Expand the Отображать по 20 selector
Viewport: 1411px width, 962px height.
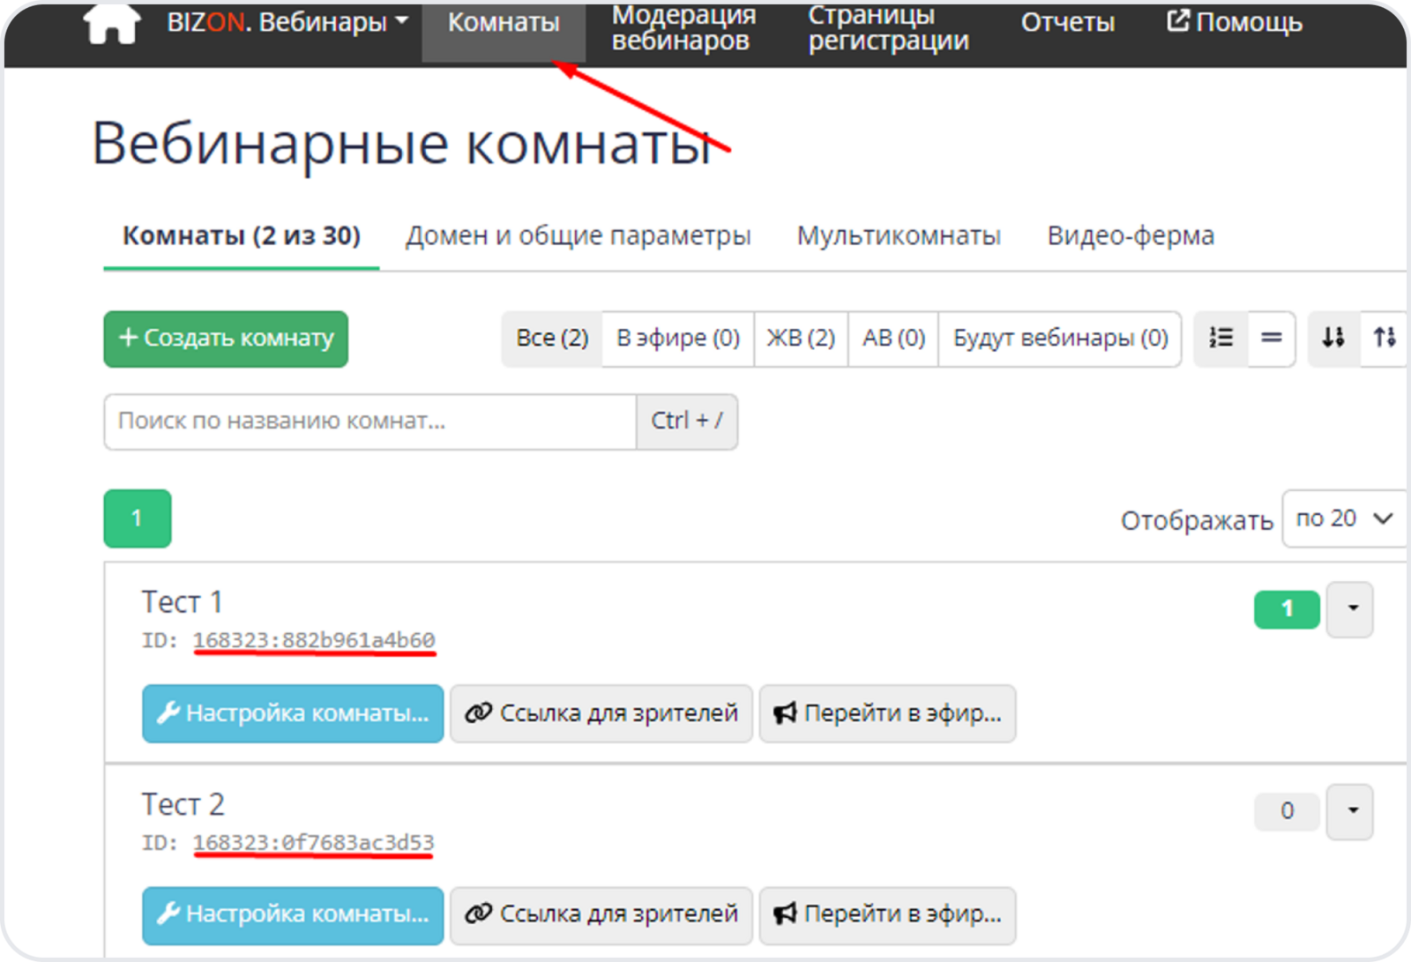[1343, 519]
